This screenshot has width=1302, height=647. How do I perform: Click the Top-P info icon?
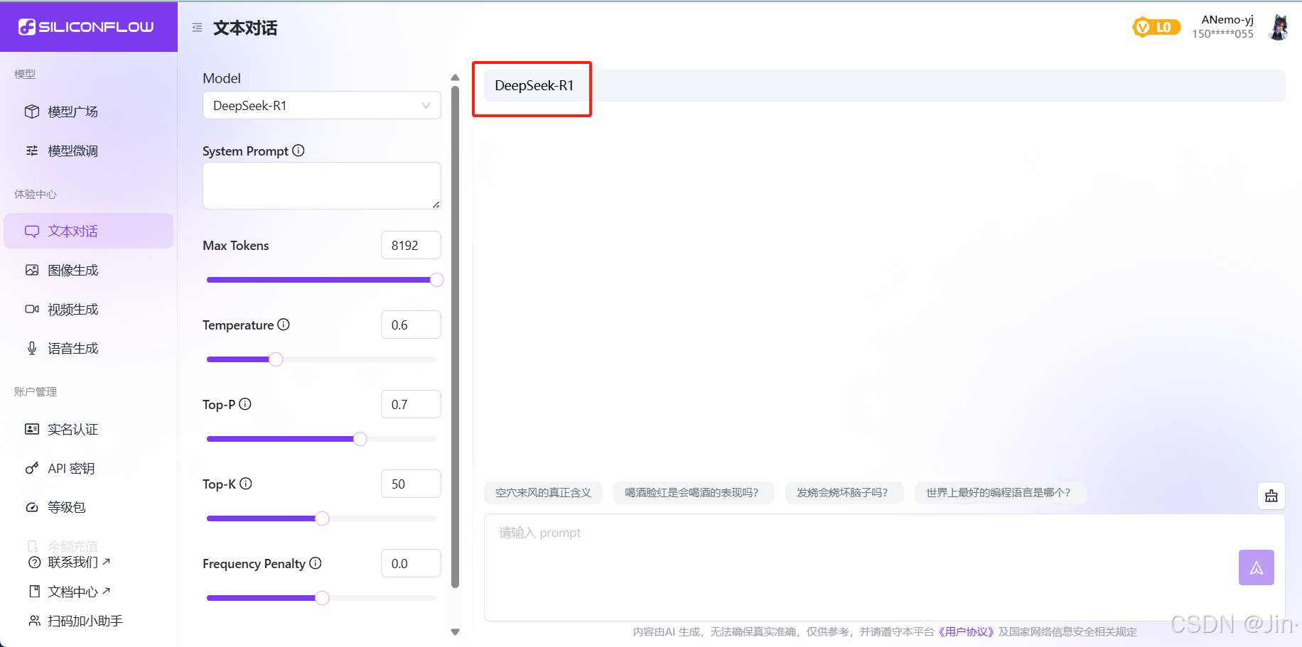[x=245, y=404]
